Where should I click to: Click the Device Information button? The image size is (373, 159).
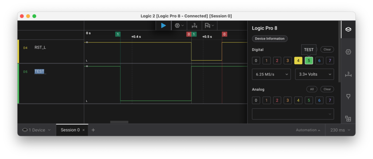[270, 38]
